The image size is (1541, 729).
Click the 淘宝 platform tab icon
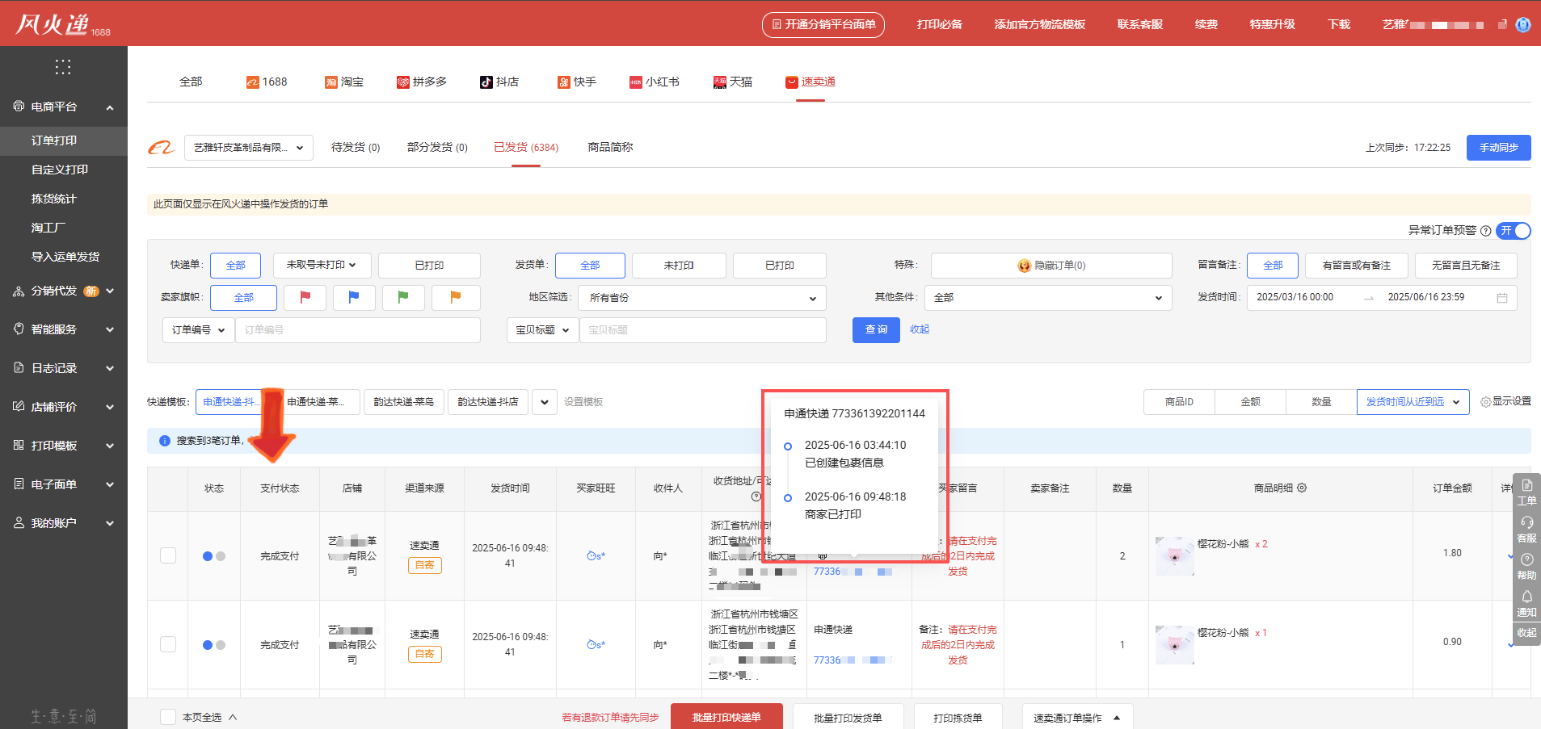[331, 82]
